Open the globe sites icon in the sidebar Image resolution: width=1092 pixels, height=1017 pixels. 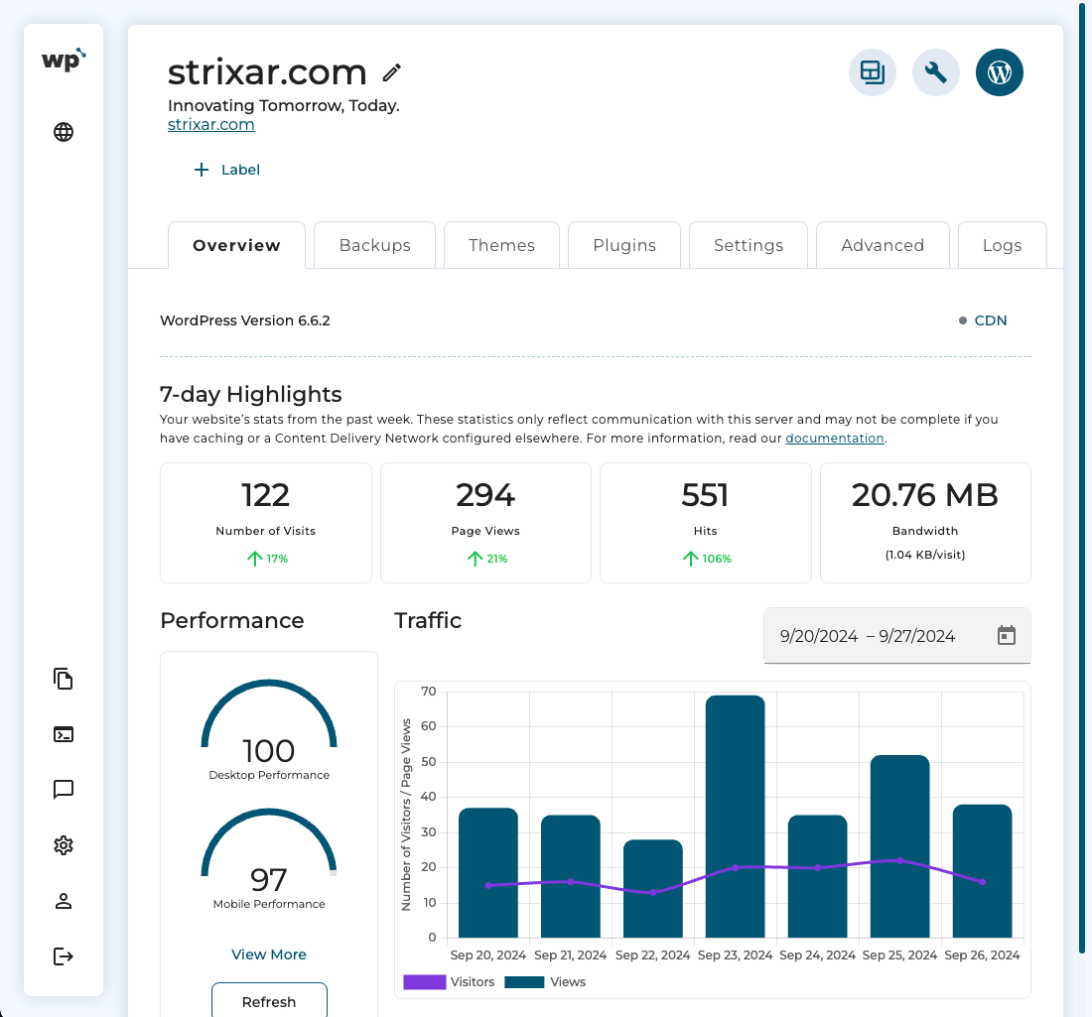pyautogui.click(x=64, y=132)
